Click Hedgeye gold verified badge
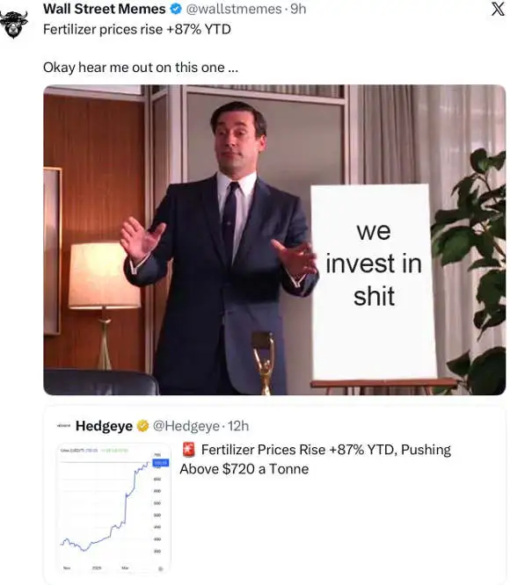 click(142, 426)
